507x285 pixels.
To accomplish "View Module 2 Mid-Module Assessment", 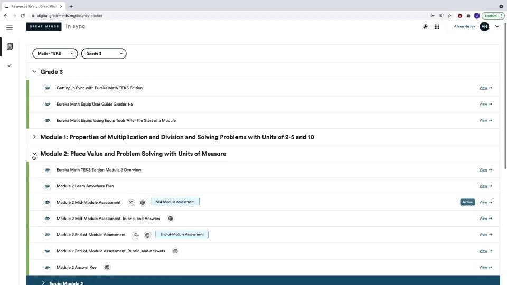I will (x=485, y=202).
